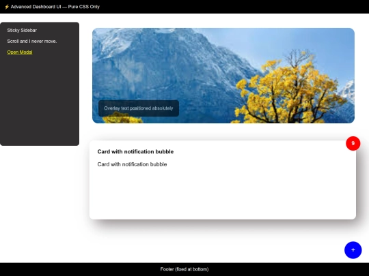Click 'Scroll and I never move.' text

(32, 42)
